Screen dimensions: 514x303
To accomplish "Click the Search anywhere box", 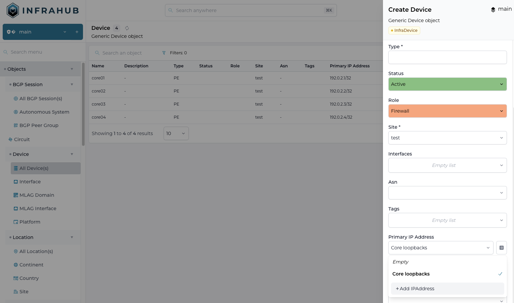I will pyautogui.click(x=251, y=10).
